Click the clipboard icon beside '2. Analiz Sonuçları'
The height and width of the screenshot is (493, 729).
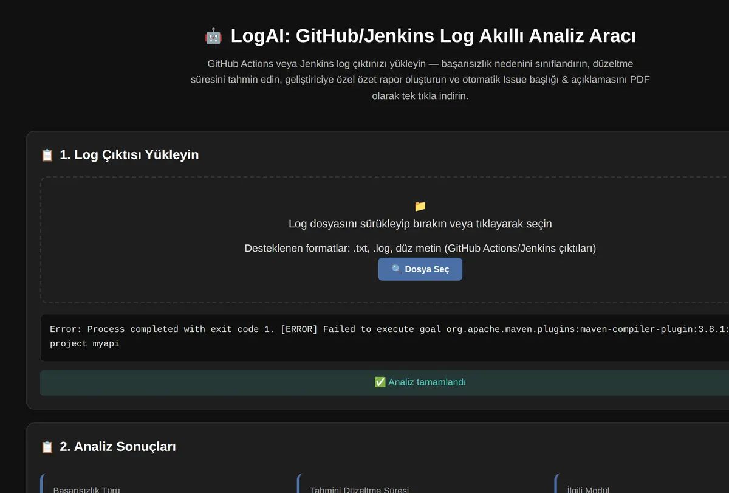click(x=47, y=447)
